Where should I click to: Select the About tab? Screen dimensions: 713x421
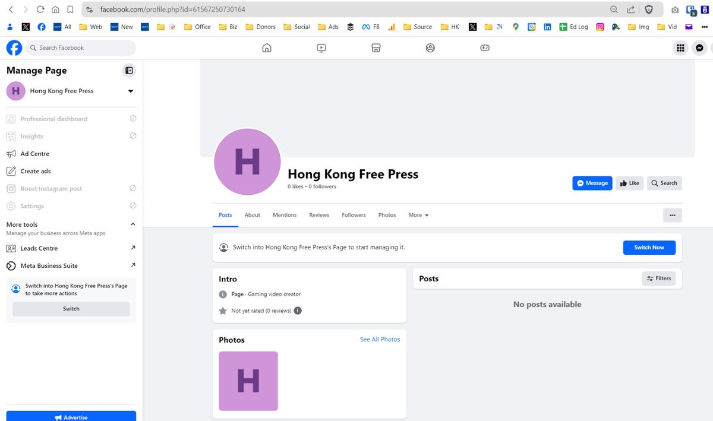coord(253,215)
